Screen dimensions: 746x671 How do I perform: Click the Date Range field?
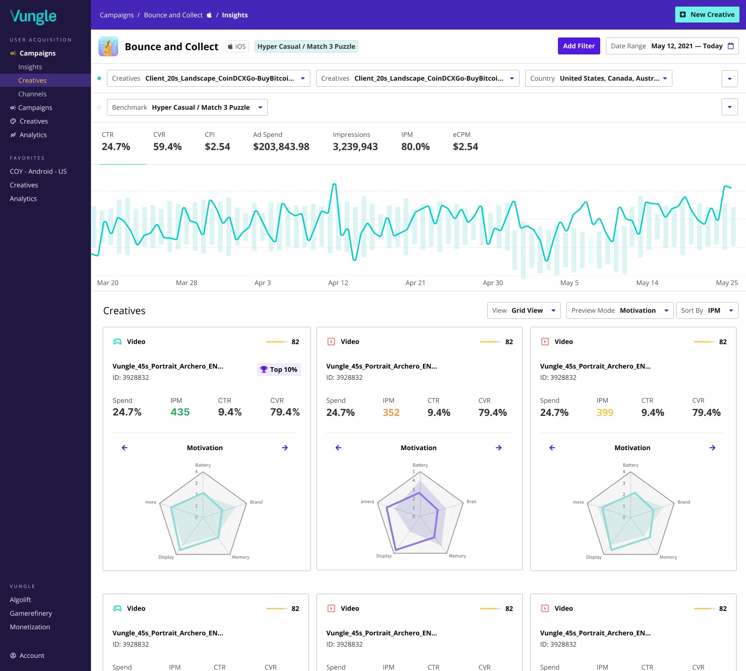[x=672, y=46]
